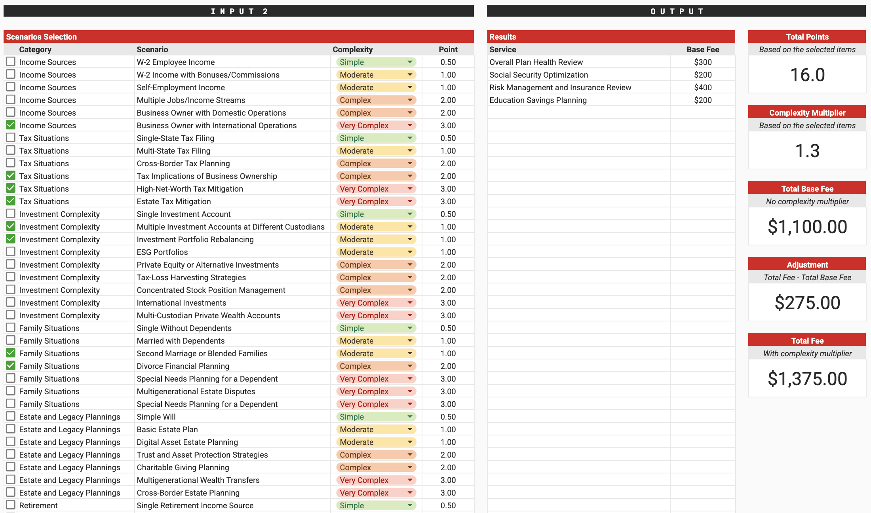Check the W-2 Employee Income checkbox
The width and height of the screenshot is (871, 513).
click(x=11, y=62)
